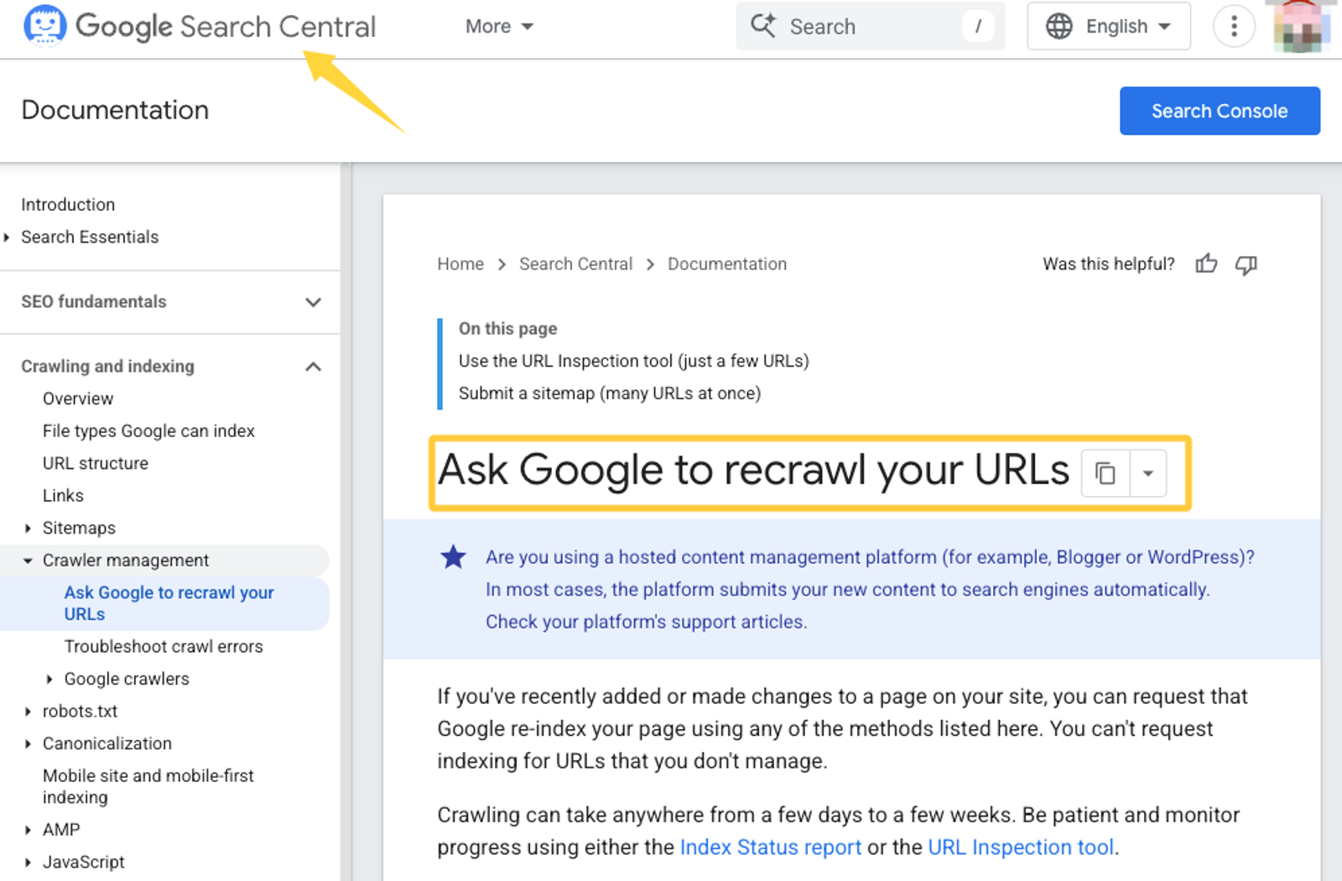Open Search Essentials in sidebar
This screenshot has height=881, width=1342.
[x=90, y=237]
